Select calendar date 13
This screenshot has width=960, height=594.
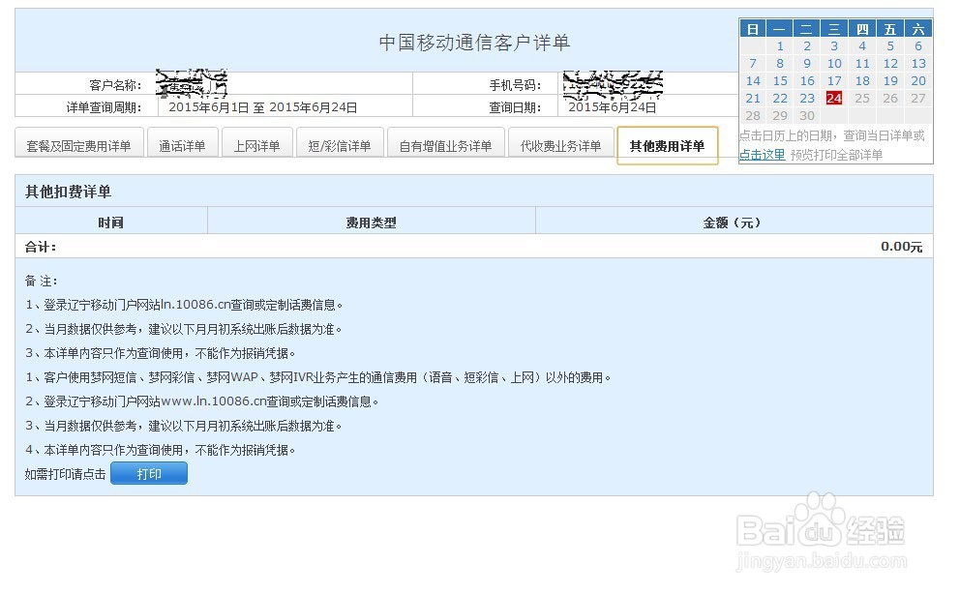(918, 64)
